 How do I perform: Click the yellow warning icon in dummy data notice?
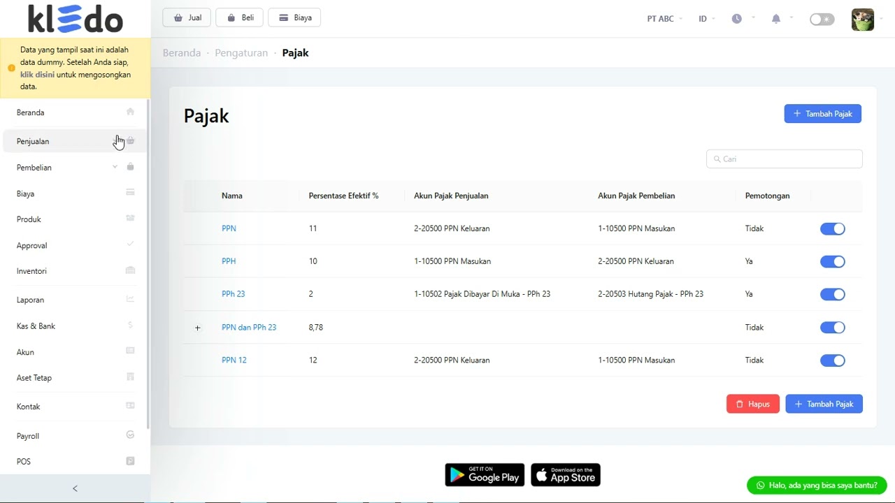pos(11,68)
